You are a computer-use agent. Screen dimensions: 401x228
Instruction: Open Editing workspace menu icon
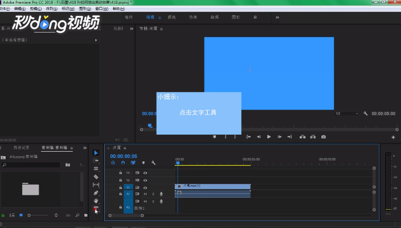coord(160,18)
